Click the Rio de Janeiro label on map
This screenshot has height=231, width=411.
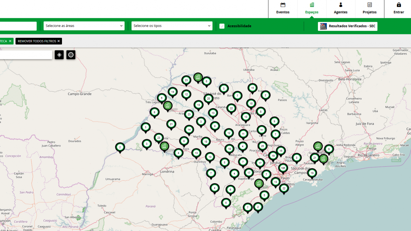pyautogui.click(x=369, y=155)
